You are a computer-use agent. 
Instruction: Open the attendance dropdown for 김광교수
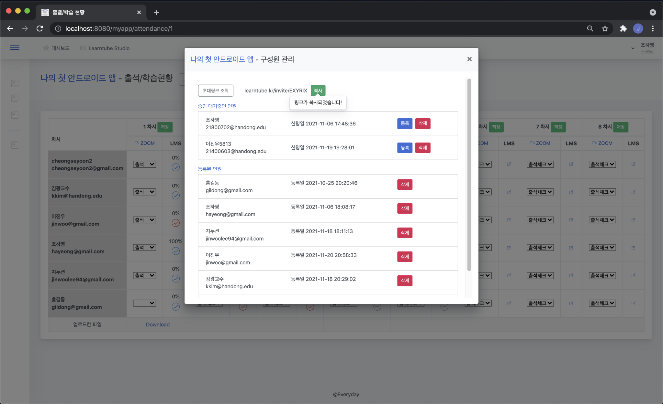[144, 192]
